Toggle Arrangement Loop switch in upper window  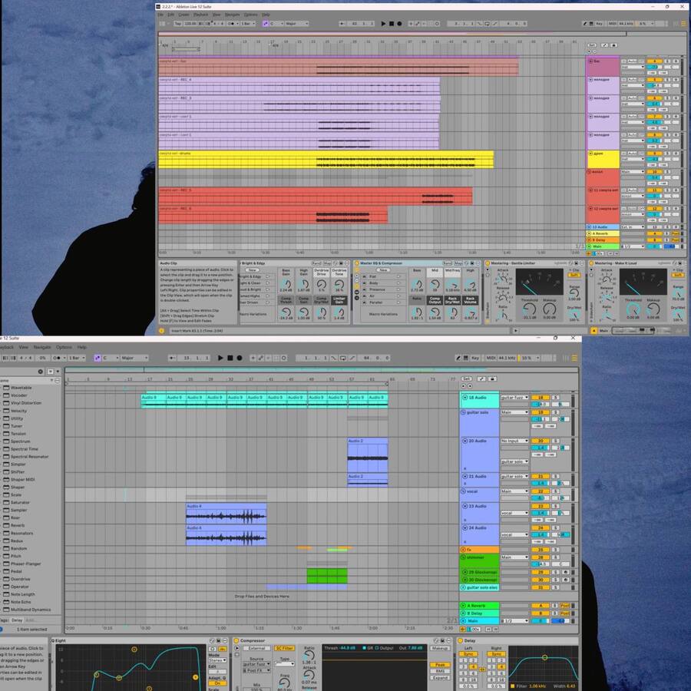click(x=487, y=24)
